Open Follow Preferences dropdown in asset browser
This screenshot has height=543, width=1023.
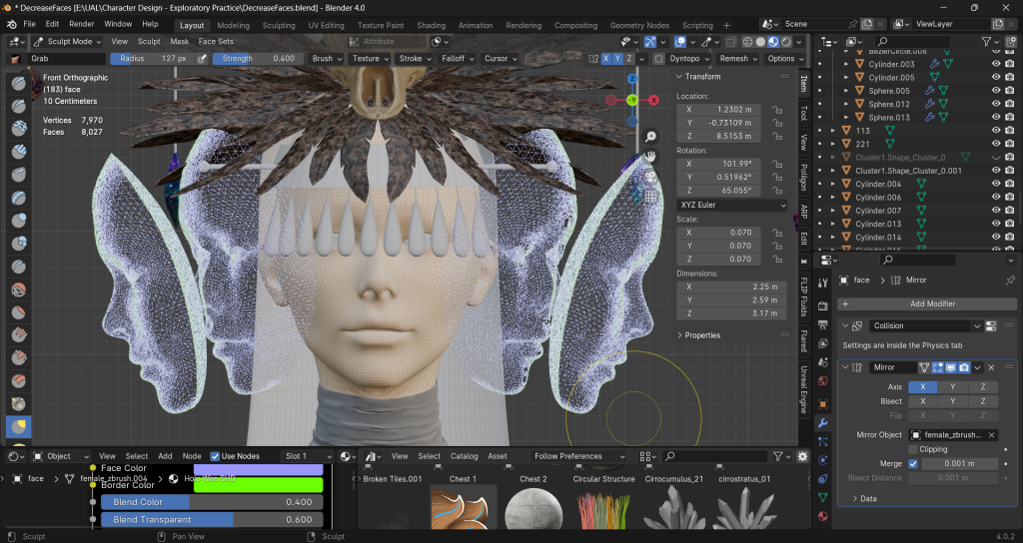(x=577, y=456)
